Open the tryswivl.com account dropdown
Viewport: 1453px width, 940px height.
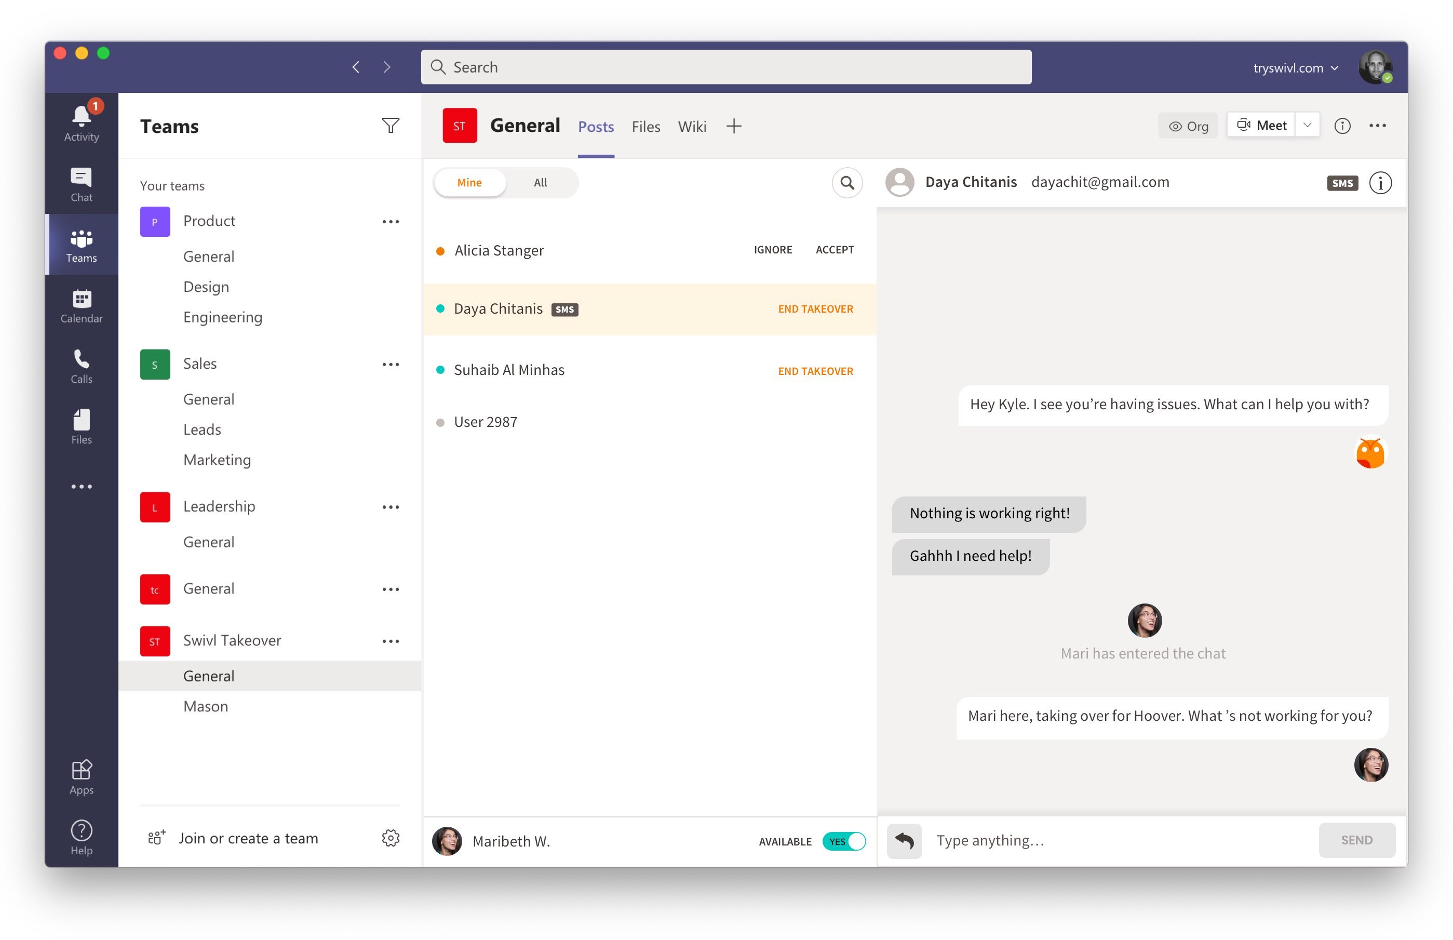[1294, 68]
